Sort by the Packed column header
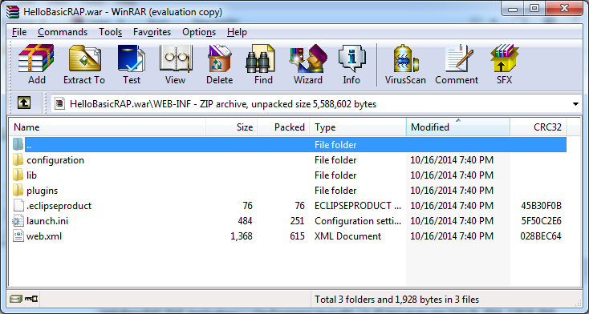589x314 pixels. pyautogui.click(x=283, y=127)
